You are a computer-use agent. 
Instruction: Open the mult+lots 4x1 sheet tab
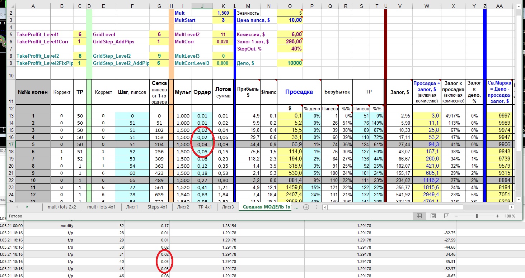pyautogui.click(x=101, y=207)
